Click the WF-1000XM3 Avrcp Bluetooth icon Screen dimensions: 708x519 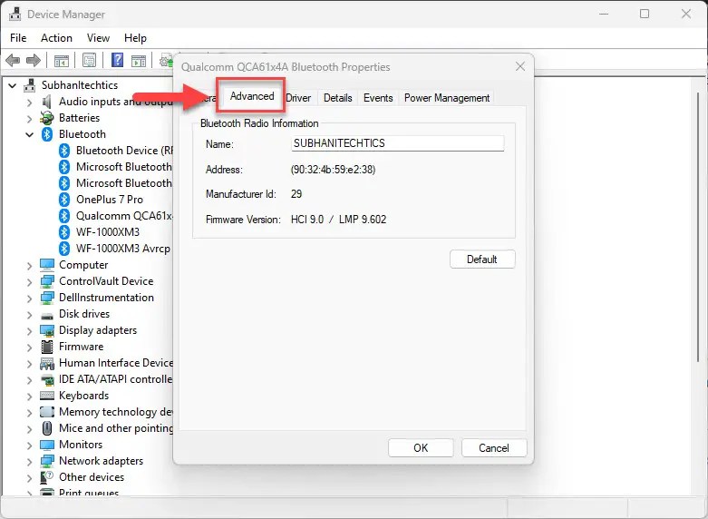(x=64, y=249)
